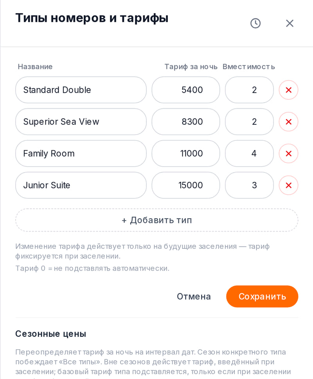Screen dimensions: 313x379
Task: Edit the Junior Suite name field
Action: (81, 185)
